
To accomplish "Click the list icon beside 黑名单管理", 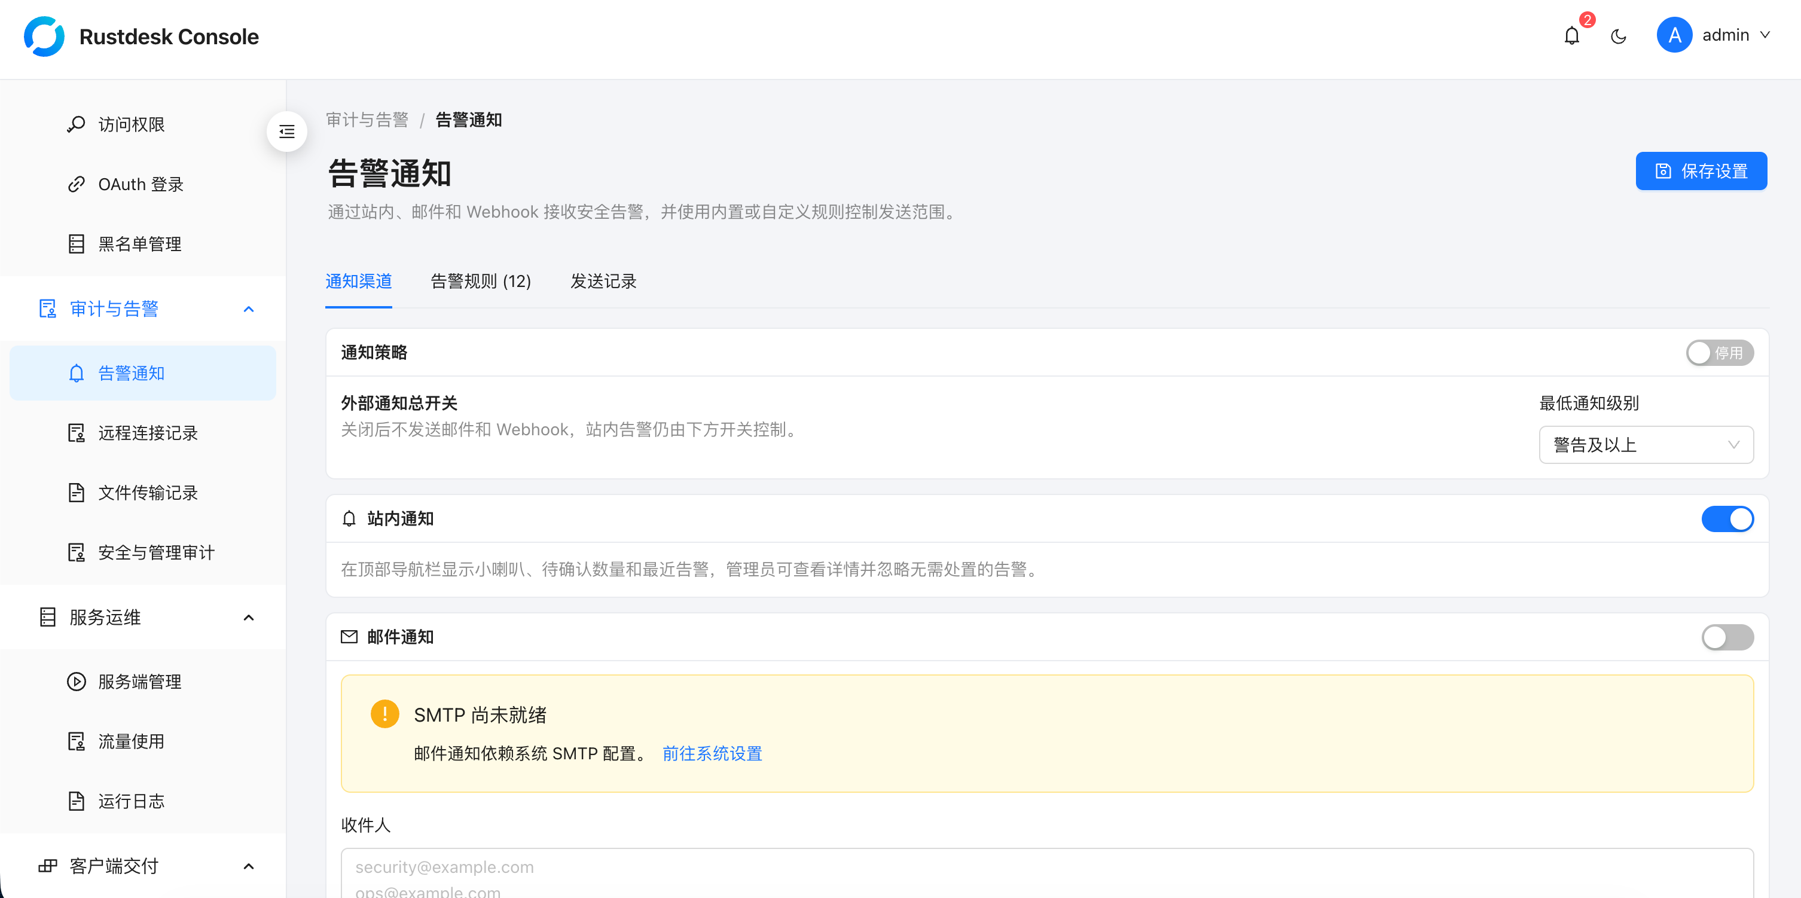I will click(x=76, y=244).
